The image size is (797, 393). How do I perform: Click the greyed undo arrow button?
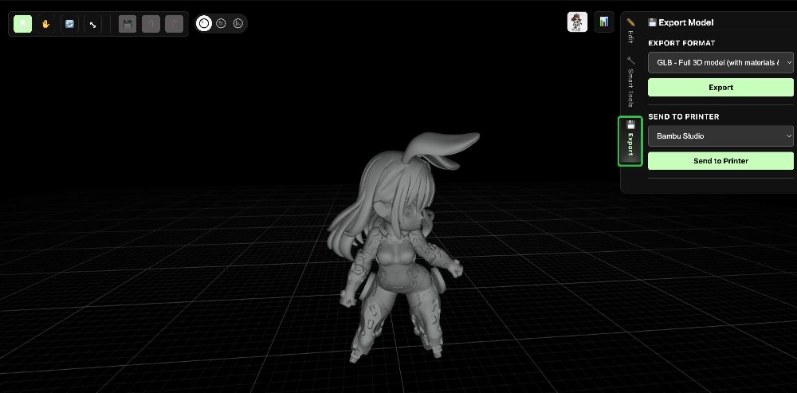pyautogui.click(x=151, y=24)
